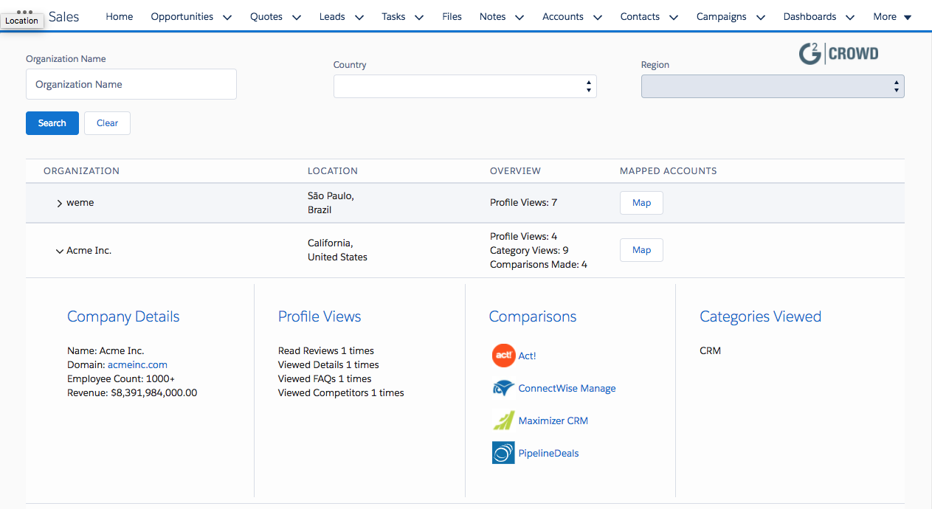The width and height of the screenshot is (932, 509).
Task: Open the More navigation menu
Action: coord(892,17)
